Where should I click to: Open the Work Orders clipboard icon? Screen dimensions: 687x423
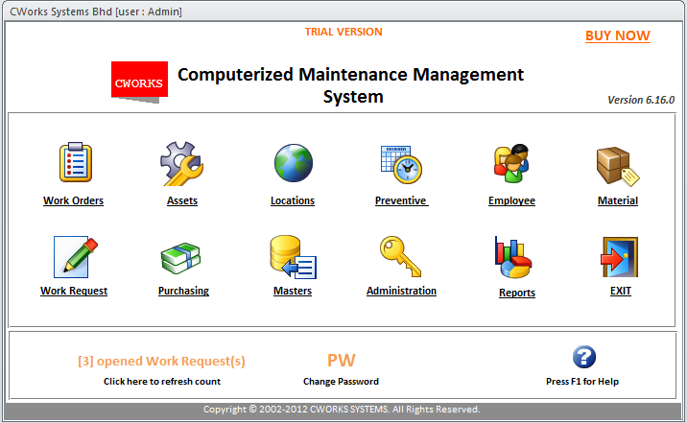pos(76,162)
